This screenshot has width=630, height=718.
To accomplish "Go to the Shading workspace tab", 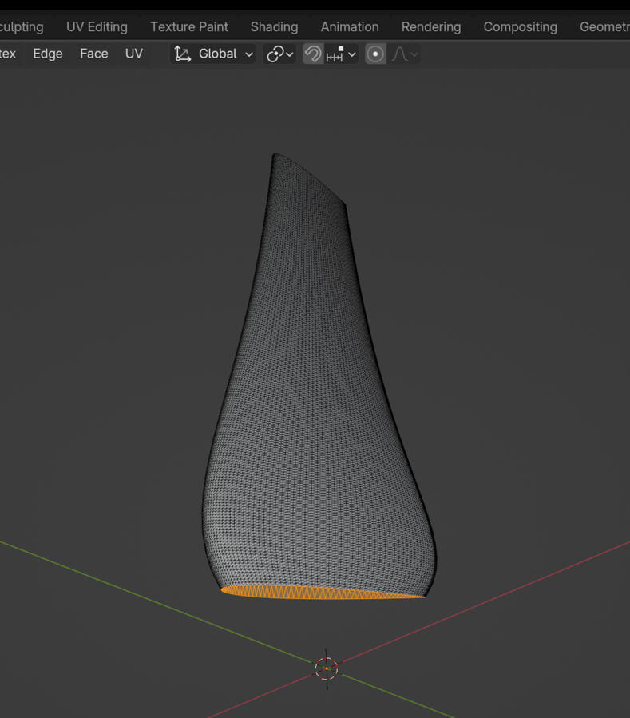I will pyautogui.click(x=274, y=26).
